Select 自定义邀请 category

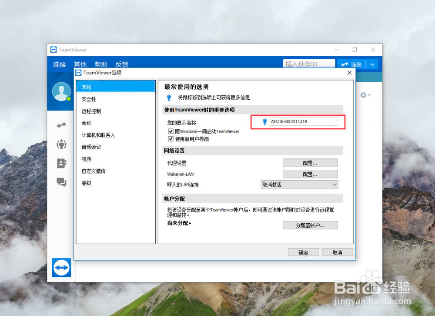click(116, 171)
